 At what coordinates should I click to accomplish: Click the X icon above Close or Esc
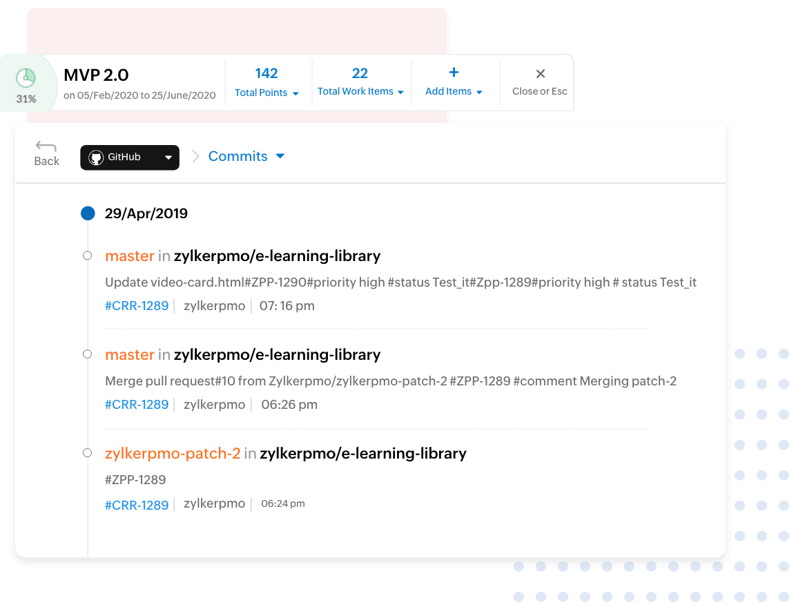point(541,74)
